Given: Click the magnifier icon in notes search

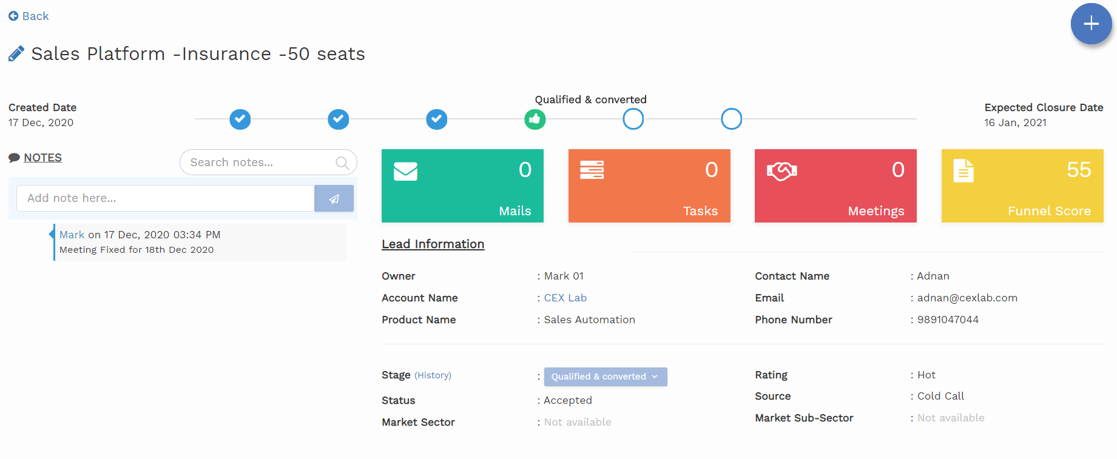Looking at the screenshot, I should (342, 162).
